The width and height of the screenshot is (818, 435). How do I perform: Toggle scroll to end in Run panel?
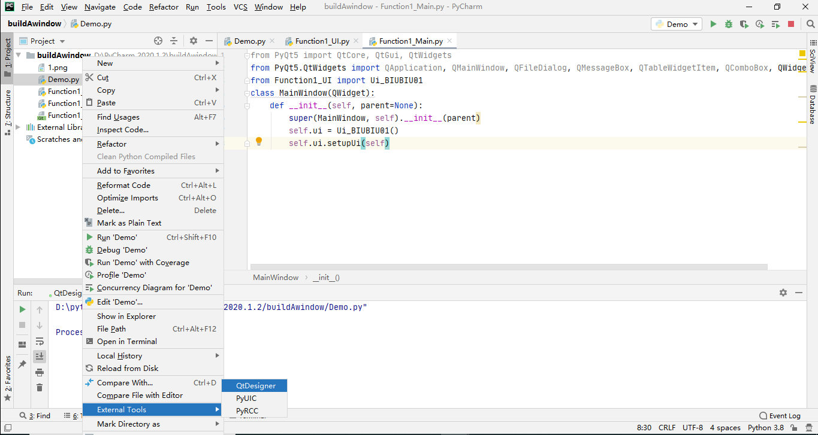coord(40,357)
